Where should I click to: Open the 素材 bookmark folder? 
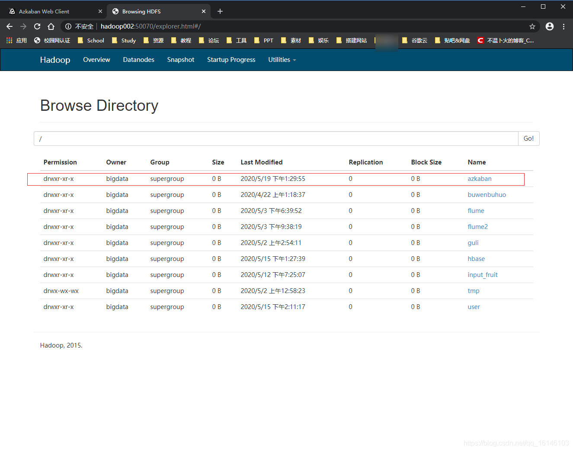click(291, 40)
